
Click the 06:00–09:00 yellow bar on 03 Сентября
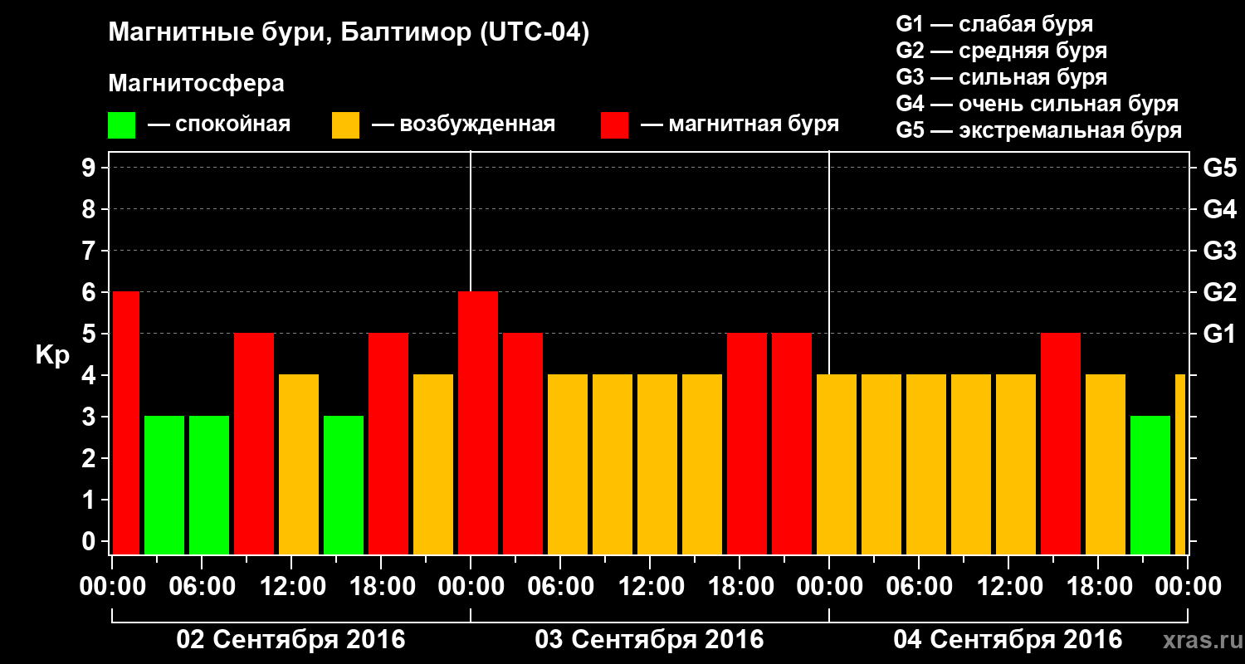(568, 465)
